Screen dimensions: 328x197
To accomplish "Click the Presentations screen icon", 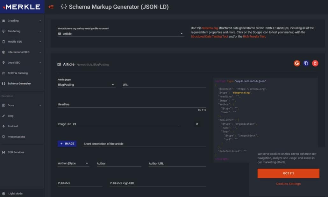I will click(4, 137).
